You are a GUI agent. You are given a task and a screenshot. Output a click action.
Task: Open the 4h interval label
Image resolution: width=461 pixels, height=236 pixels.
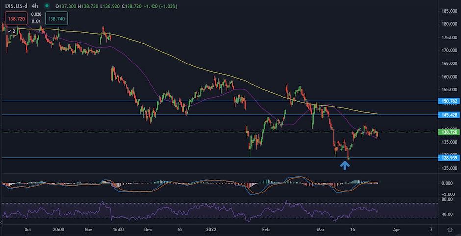(x=35, y=6)
